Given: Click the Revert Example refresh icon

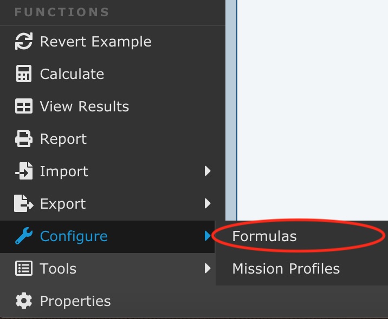Looking at the screenshot, I should (x=24, y=42).
